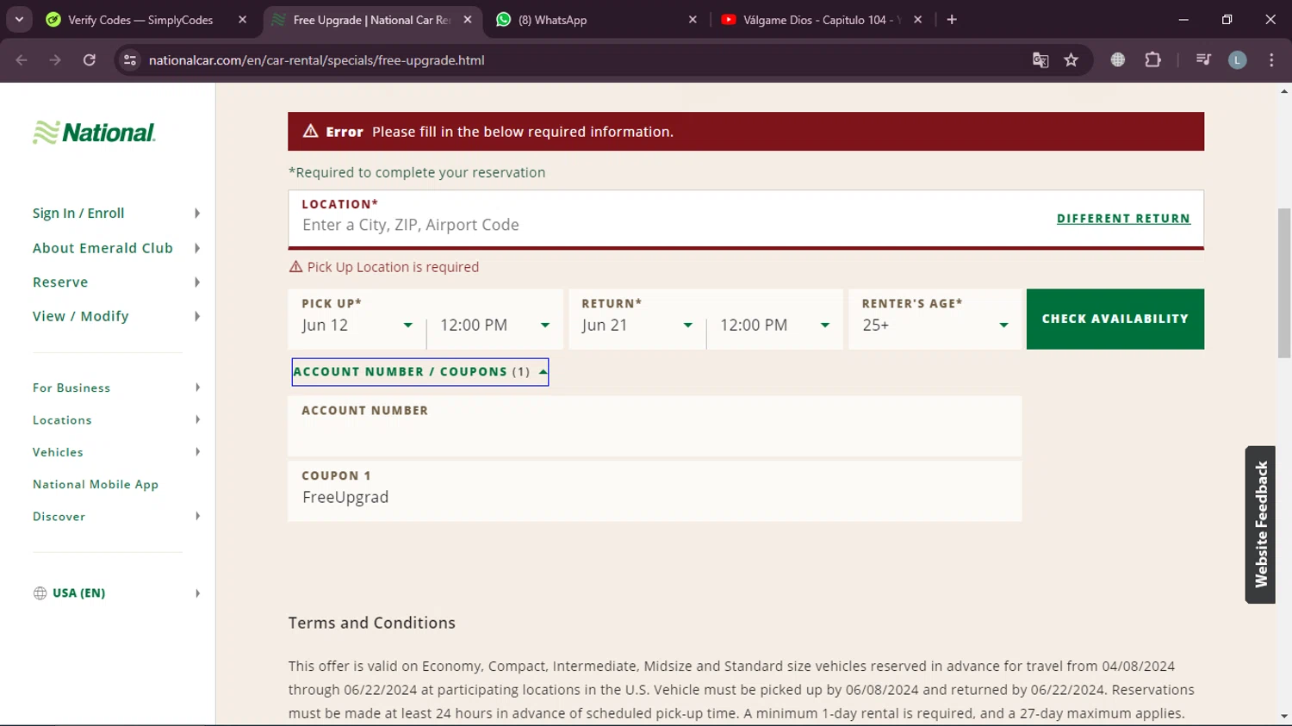
Task: Expand the About Emerald Club menu
Action: [116, 248]
